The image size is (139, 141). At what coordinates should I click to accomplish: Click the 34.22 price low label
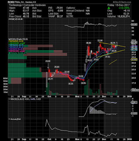coord(90,60)
